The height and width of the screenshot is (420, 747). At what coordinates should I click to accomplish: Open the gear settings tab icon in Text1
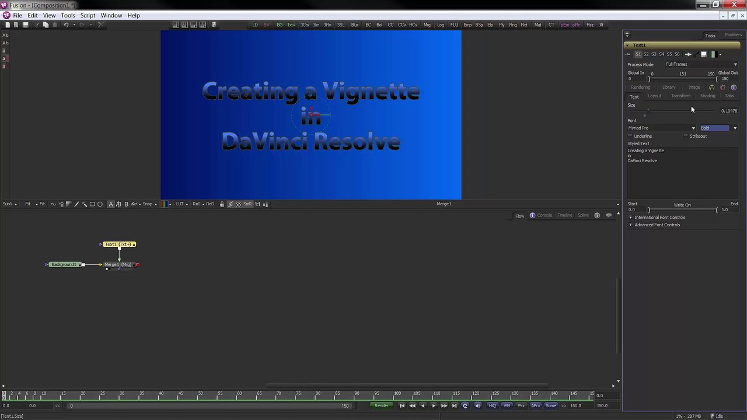click(x=722, y=87)
